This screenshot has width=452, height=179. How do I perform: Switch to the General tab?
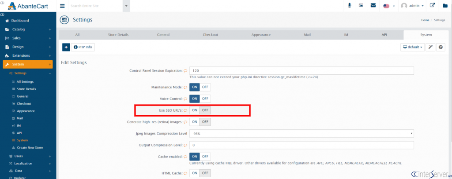[163, 35]
